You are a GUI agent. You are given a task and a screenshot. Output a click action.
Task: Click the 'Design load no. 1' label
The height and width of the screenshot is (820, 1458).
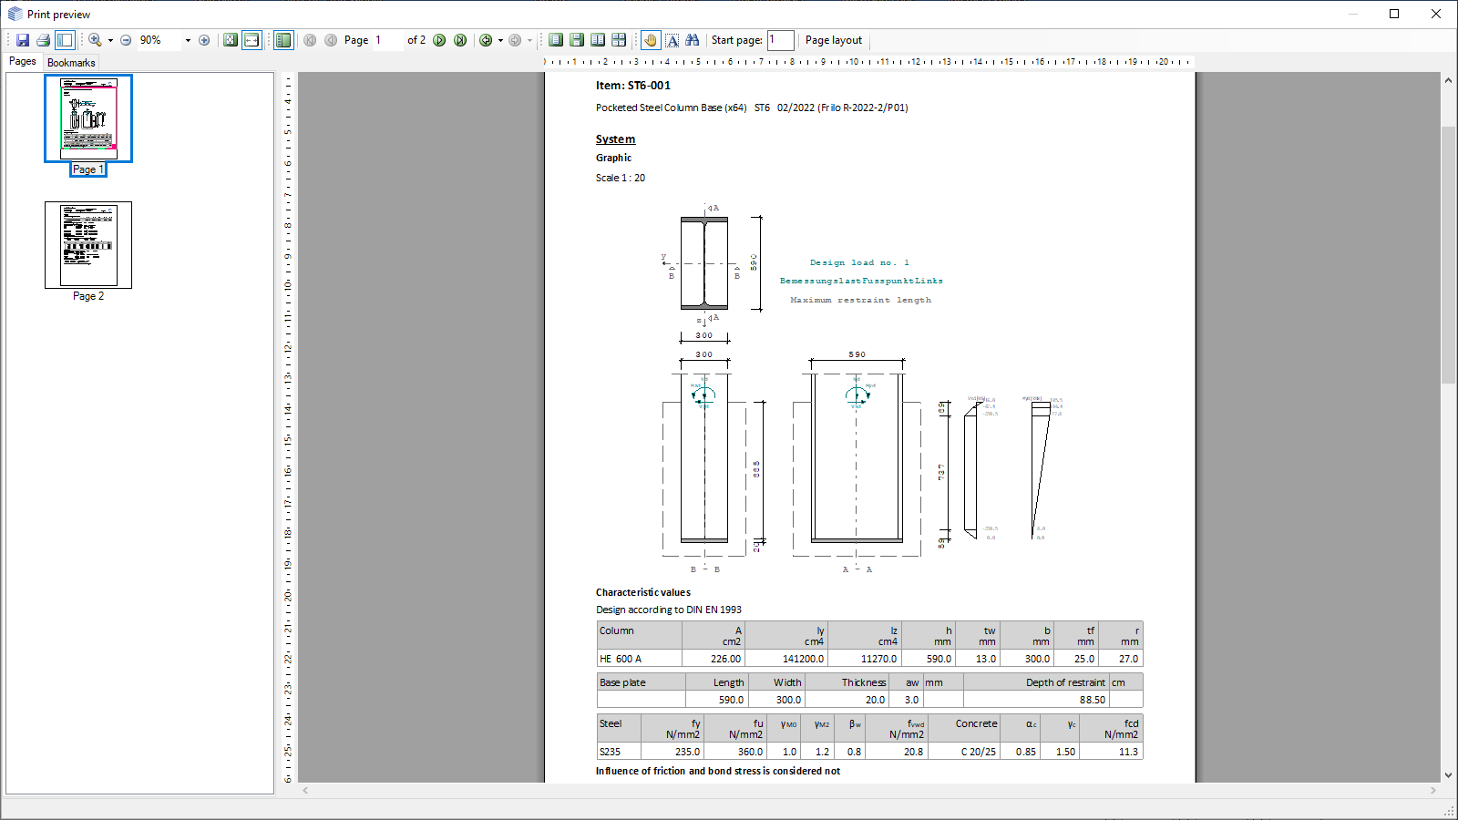860,262
